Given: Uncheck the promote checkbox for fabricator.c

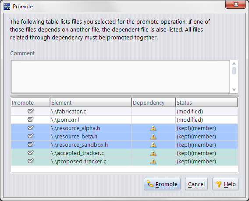Looking at the screenshot, I should click(31, 111).
